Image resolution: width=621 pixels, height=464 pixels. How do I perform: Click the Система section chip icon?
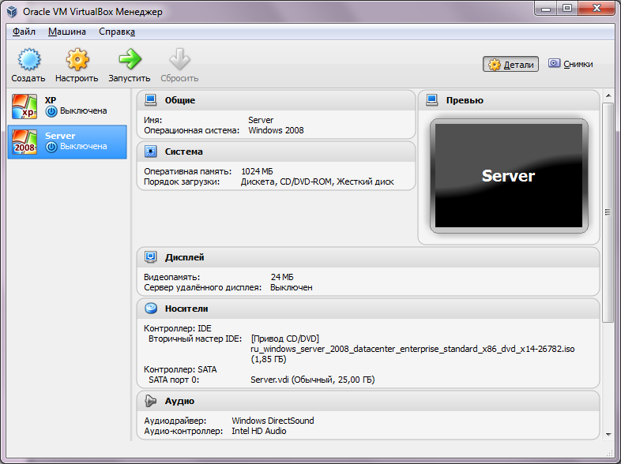pyautogui.click(x=150, y=152)
